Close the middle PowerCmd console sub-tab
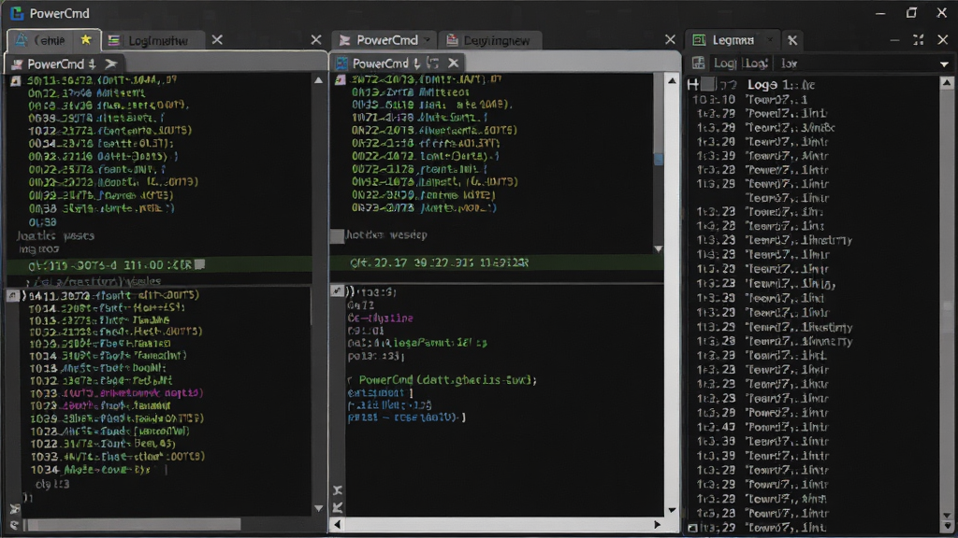The image size is (958, 538). [454, 63]
